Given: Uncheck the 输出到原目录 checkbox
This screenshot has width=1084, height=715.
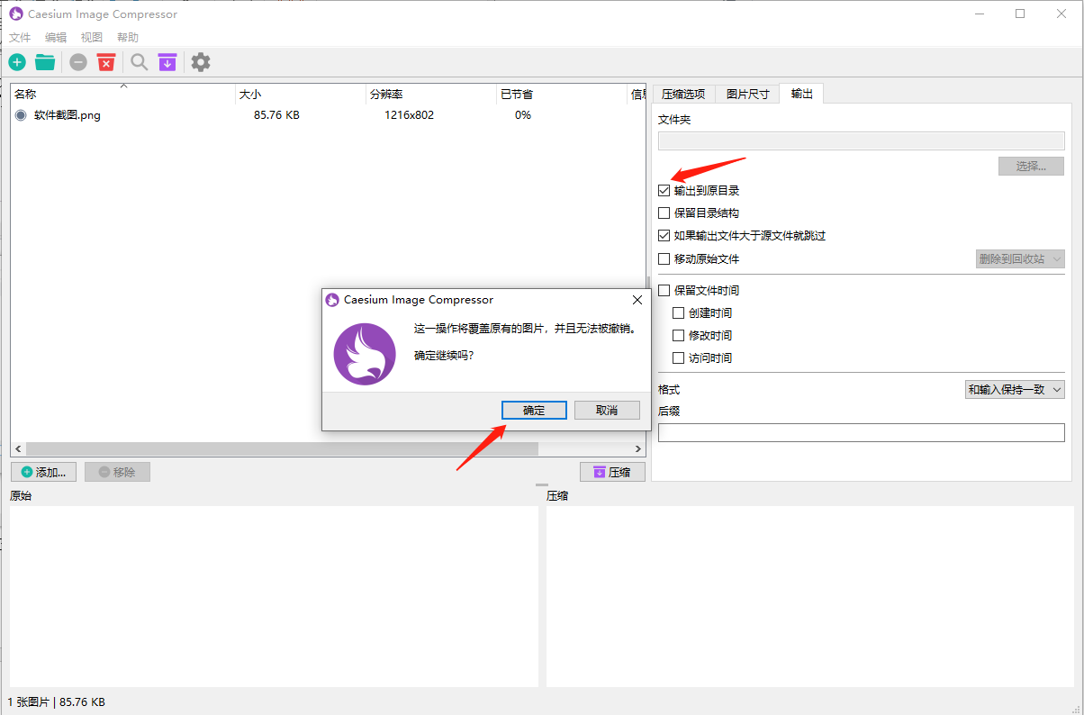Looking at the screenshot, I should point(664,190).
